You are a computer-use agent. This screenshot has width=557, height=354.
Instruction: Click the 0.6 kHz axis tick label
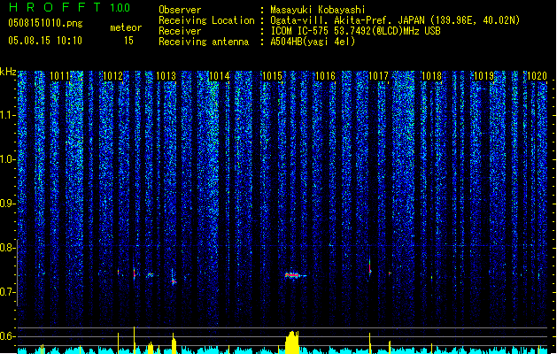click(8, 336)
